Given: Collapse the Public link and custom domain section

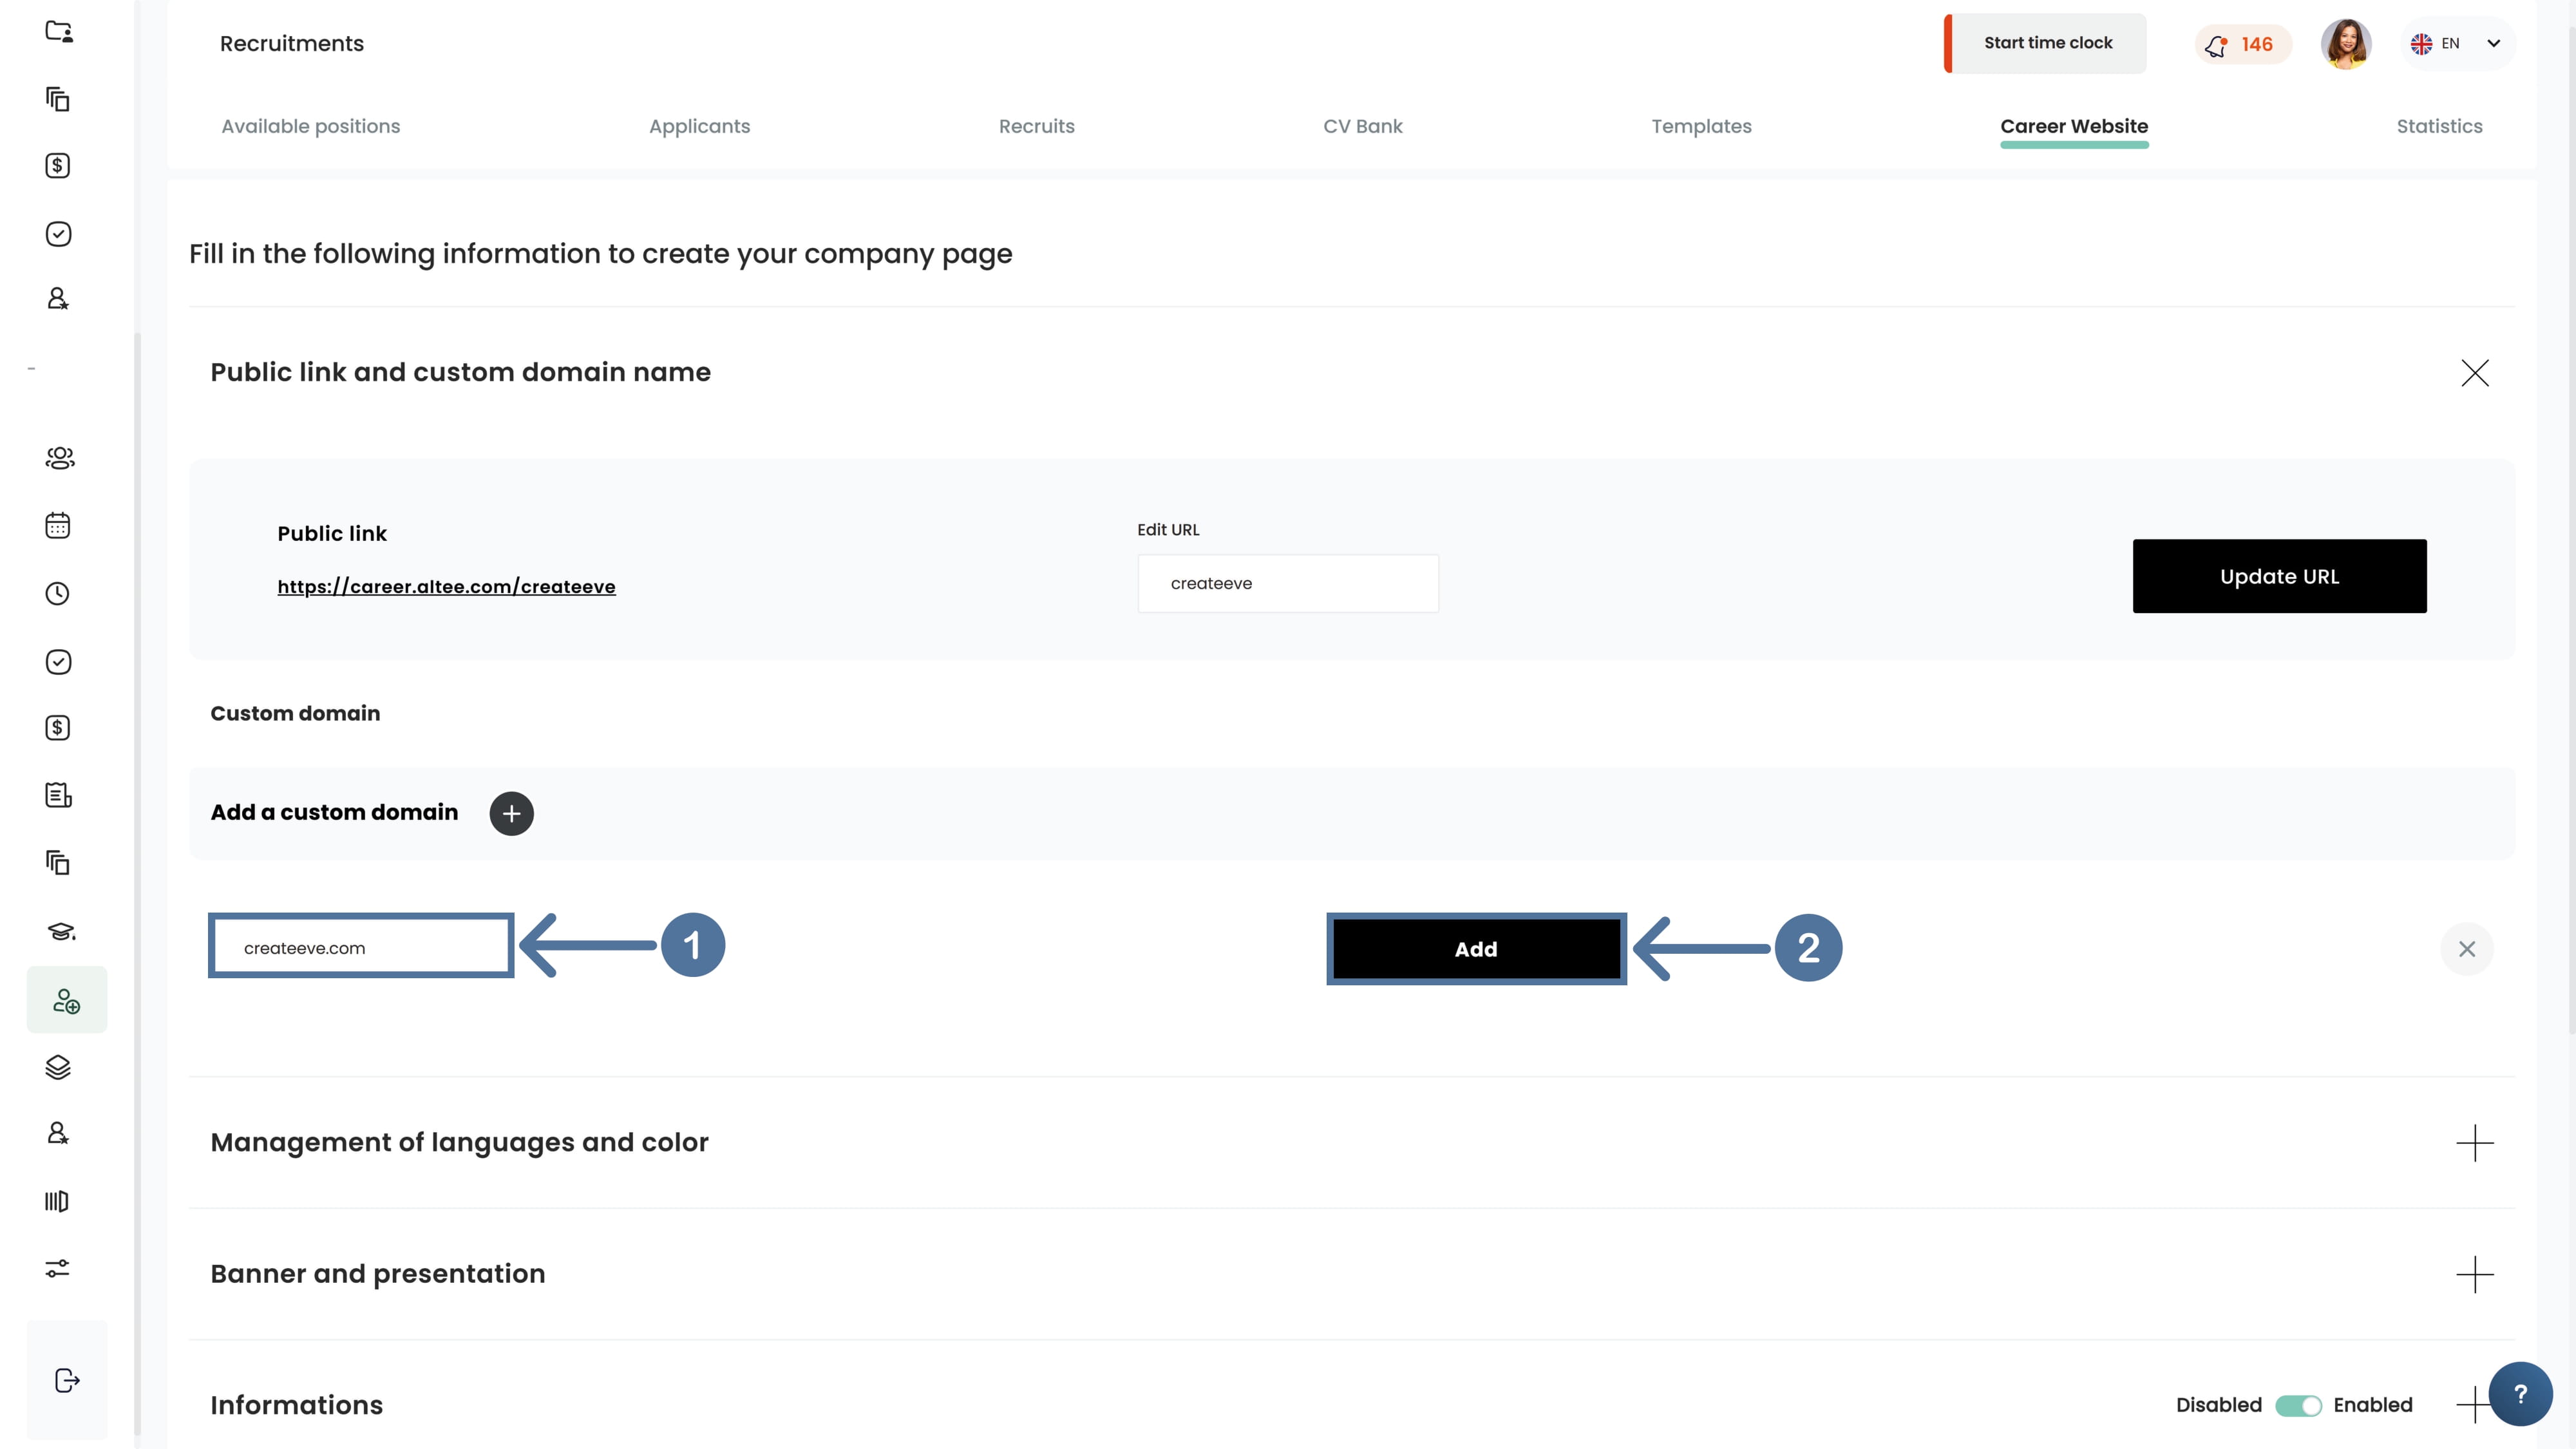Looking at the screenshot, I should (x=2475, y=373).
